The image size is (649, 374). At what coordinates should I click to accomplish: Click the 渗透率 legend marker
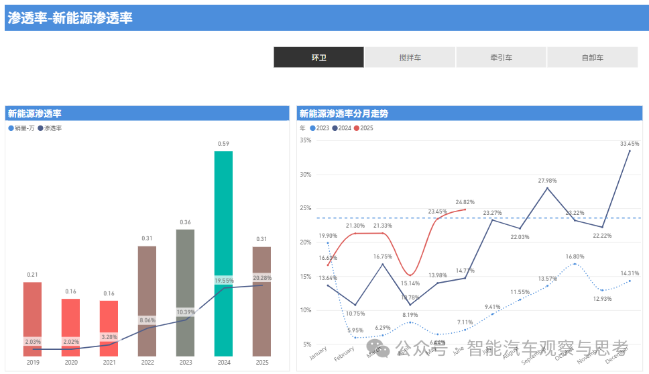(x=40, y=128)
